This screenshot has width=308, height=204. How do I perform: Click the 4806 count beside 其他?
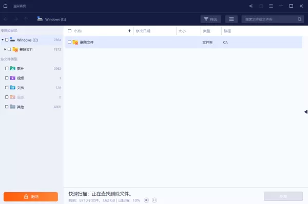[x=57, y=107]
